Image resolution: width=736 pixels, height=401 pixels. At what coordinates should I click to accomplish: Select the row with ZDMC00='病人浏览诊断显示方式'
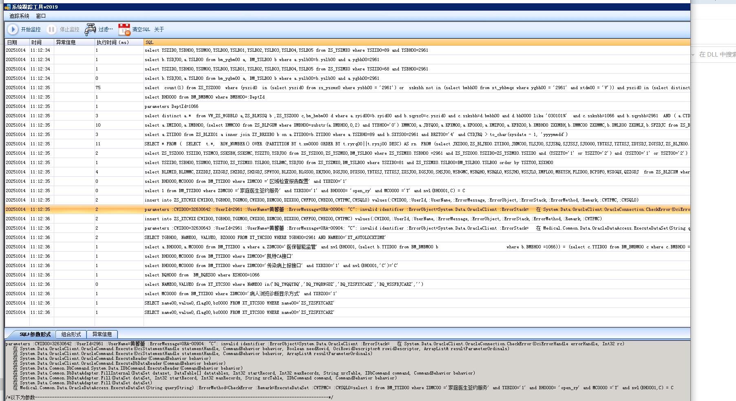[347, 294]
